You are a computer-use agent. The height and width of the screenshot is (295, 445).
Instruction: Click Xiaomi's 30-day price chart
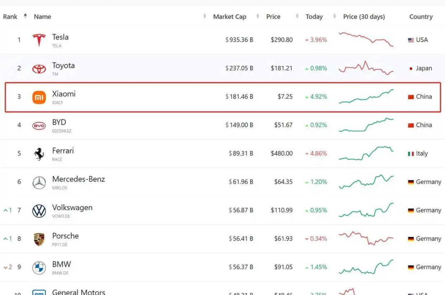point(366,96)
